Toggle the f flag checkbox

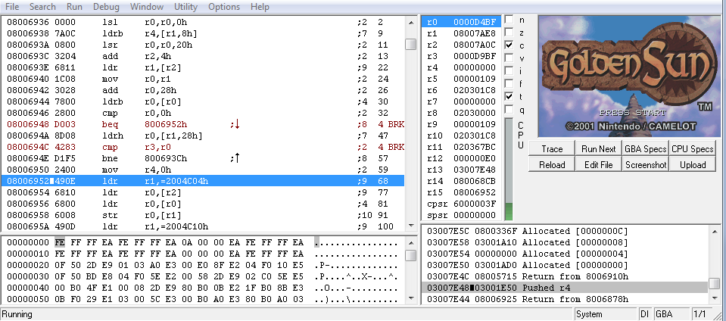[x=509, y=84]
